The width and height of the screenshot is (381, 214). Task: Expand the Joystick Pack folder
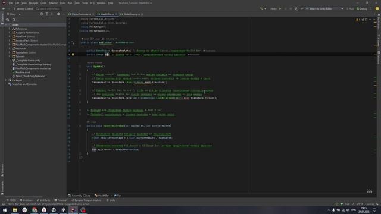(x=10, y=40)
